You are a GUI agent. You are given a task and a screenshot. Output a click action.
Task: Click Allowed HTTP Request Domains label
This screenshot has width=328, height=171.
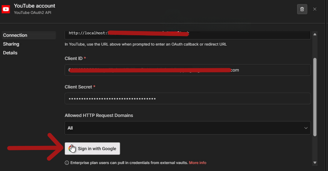point(99,115)
